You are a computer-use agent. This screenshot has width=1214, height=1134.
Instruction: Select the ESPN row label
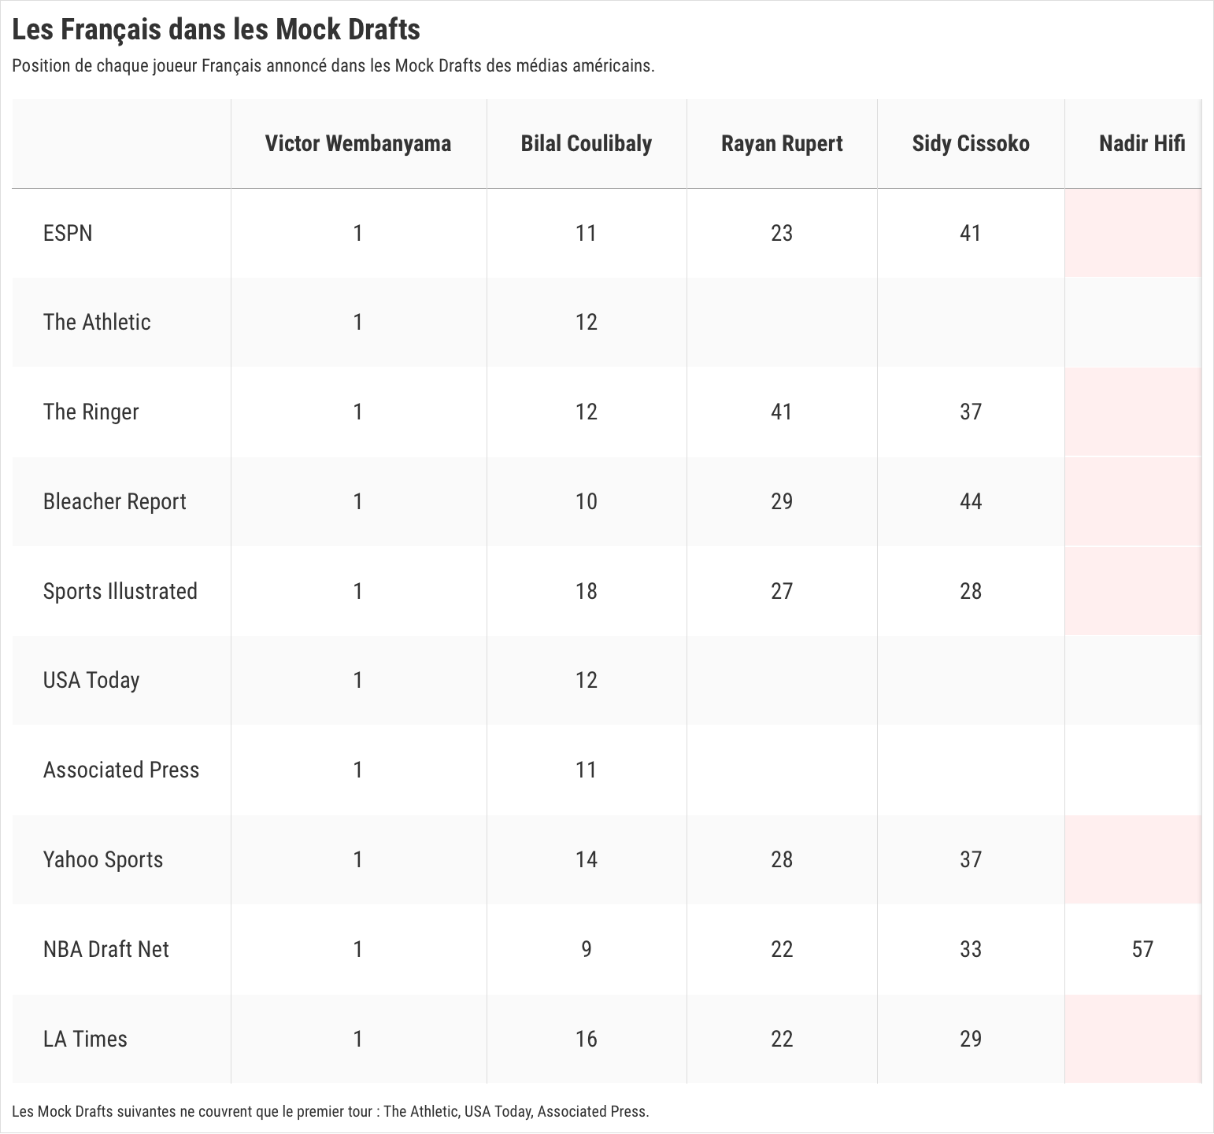coord(68,234)
